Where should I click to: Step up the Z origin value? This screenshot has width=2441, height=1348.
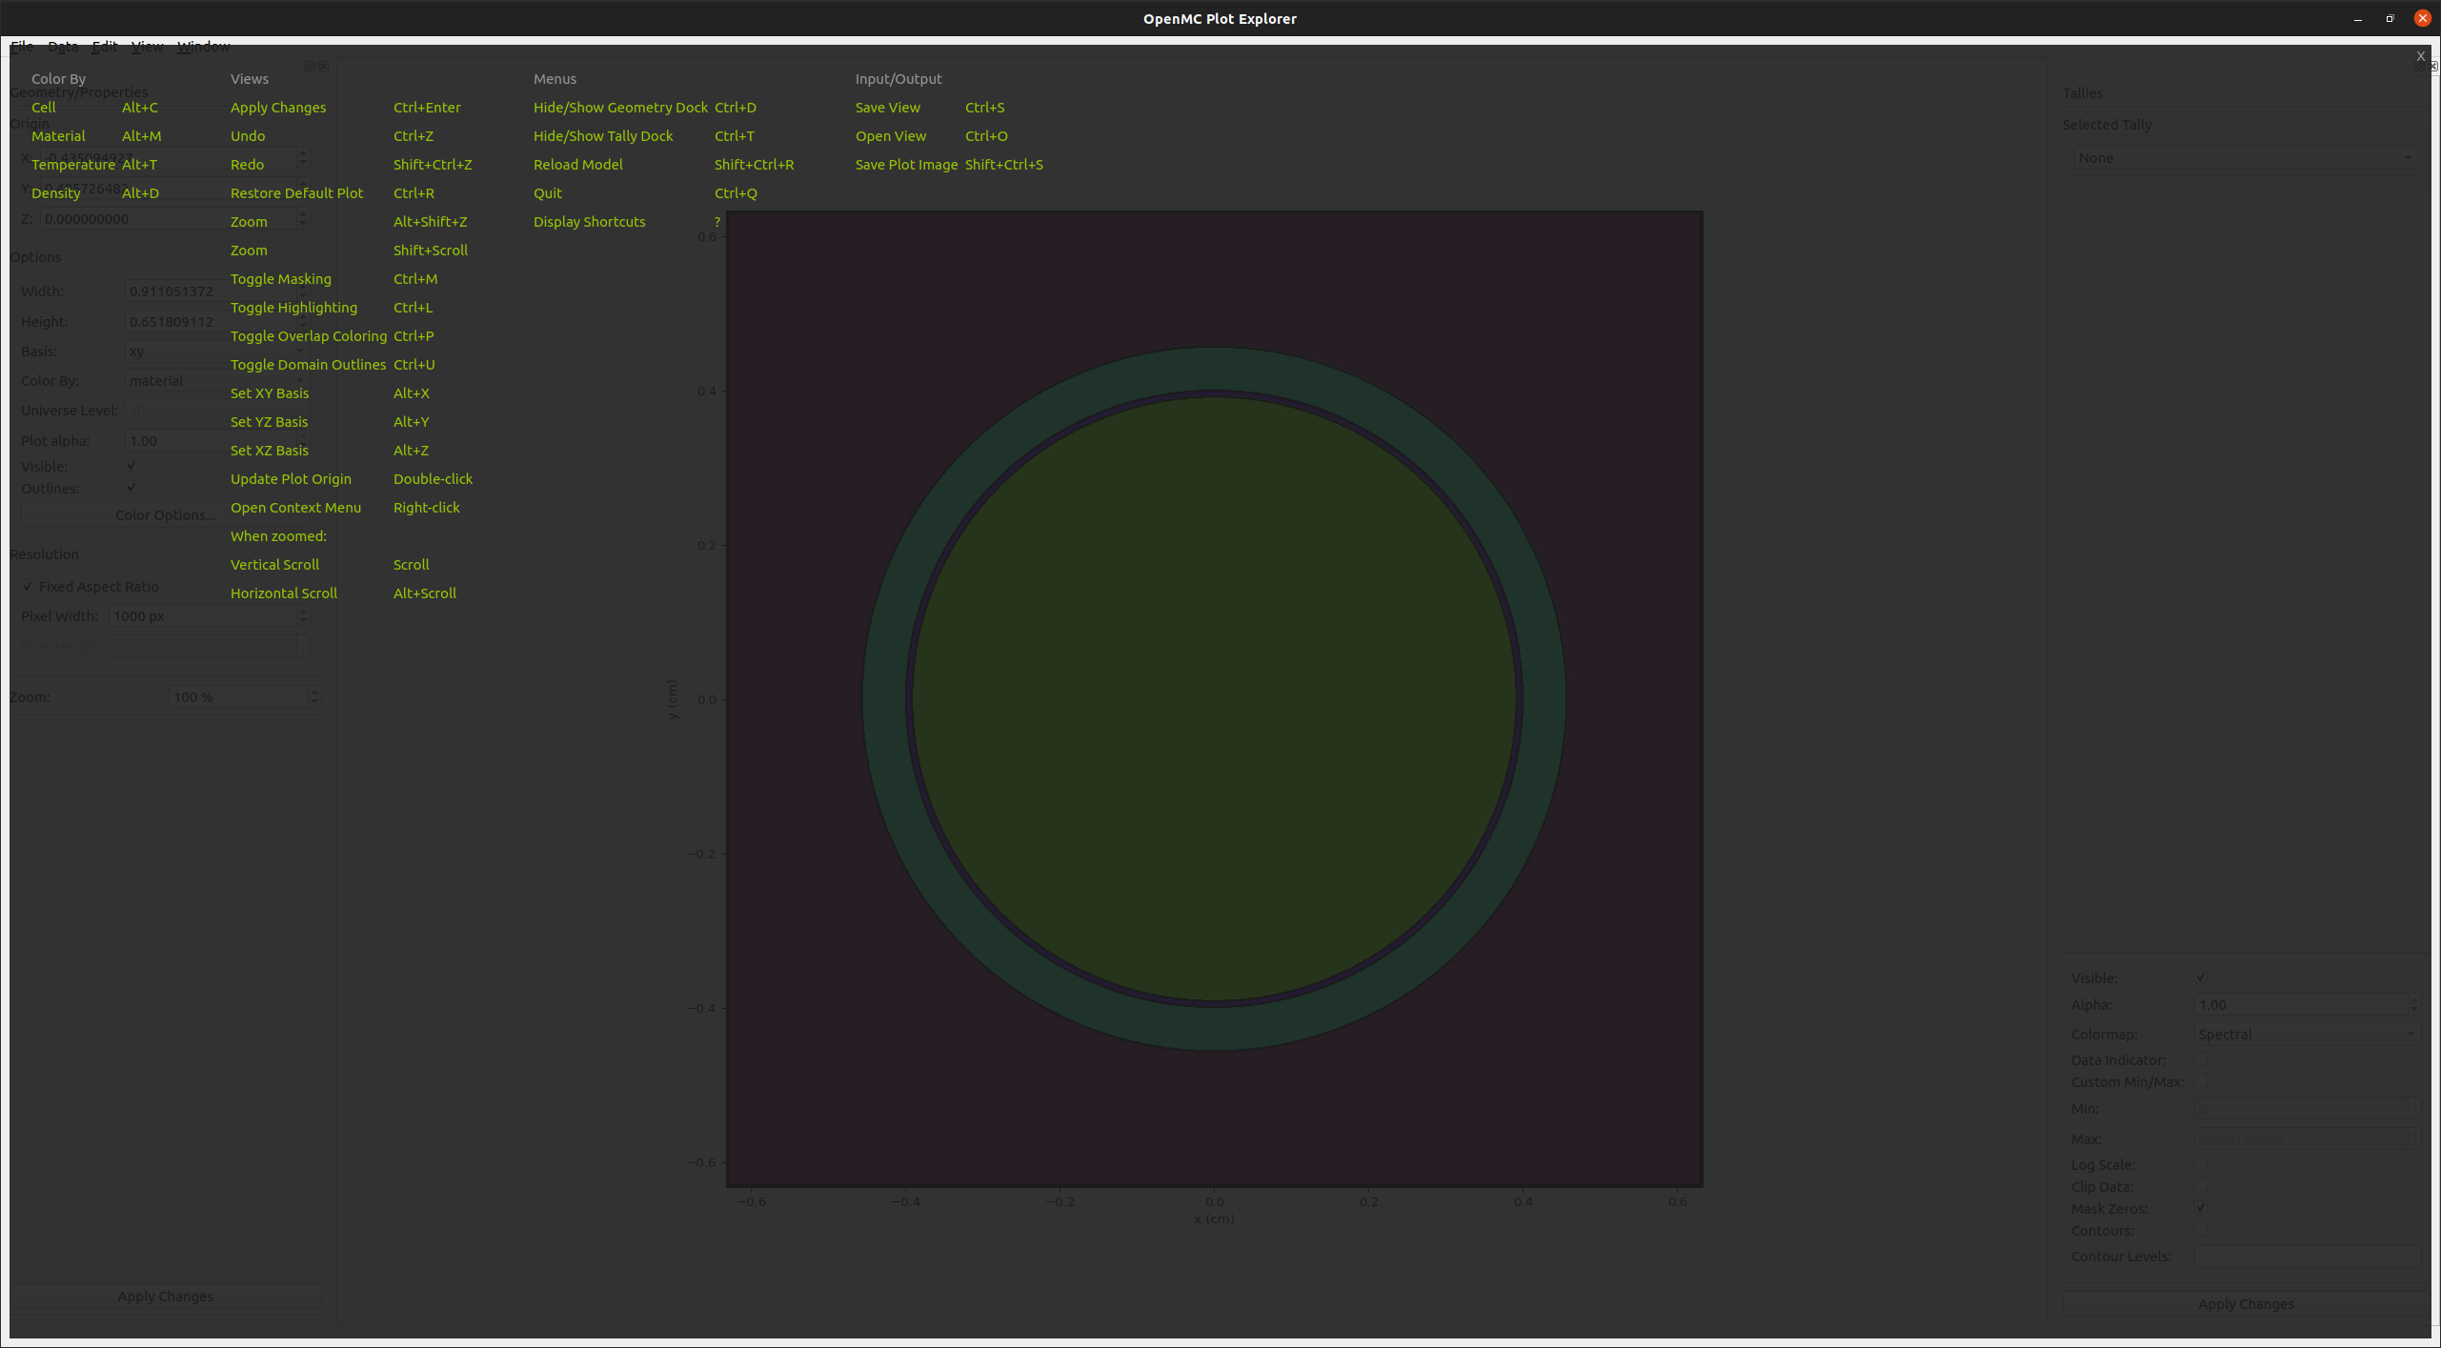coord(302,214)
